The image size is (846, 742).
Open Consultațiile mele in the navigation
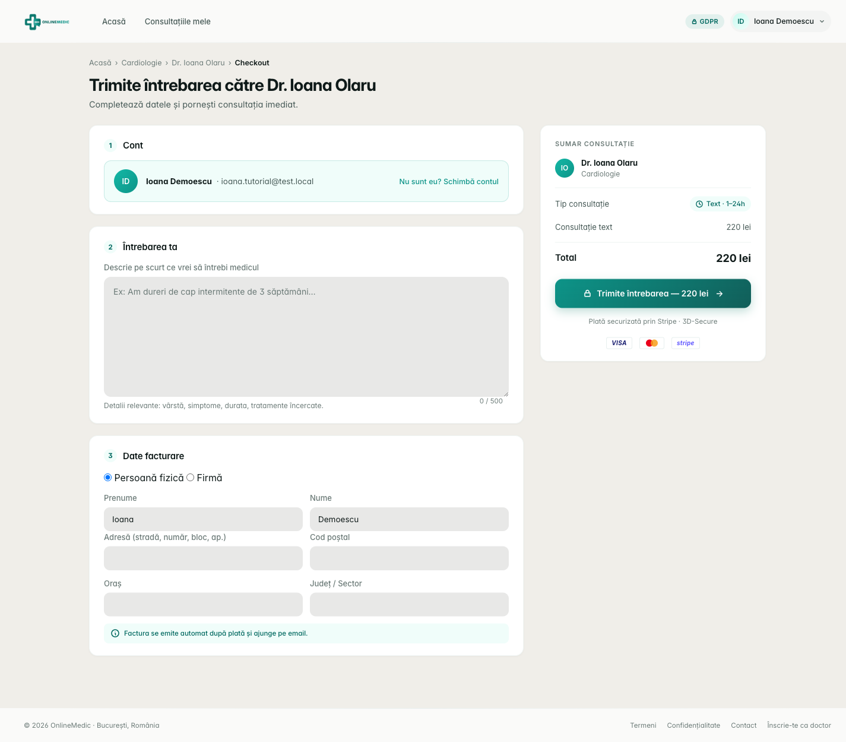pos(178,21)
